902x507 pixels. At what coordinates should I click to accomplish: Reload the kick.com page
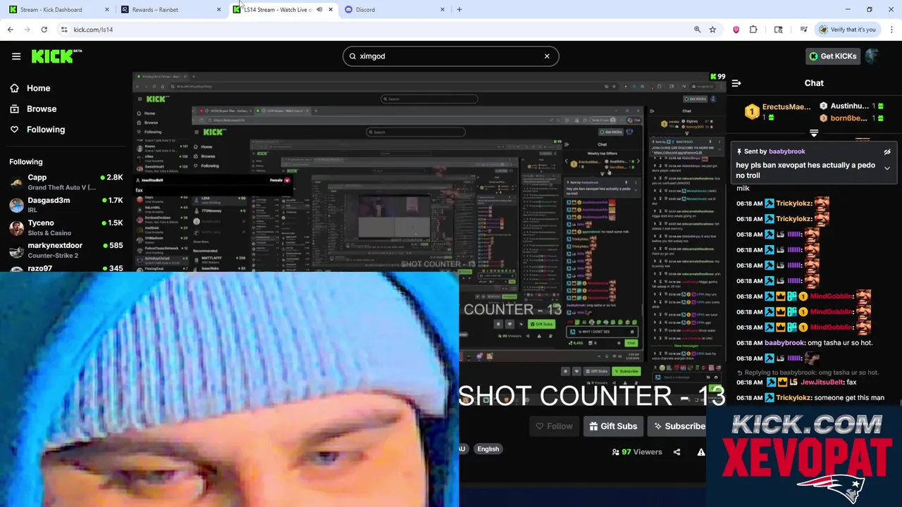click(x=44, y=30)
